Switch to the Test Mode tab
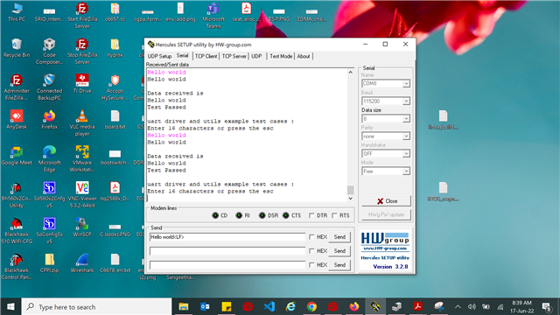The height and width of the screenshot is (315, 560). tap(281, 56)
